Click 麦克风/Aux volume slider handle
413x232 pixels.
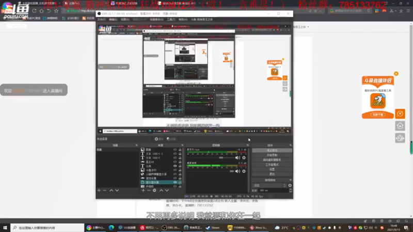coord(221,158)
